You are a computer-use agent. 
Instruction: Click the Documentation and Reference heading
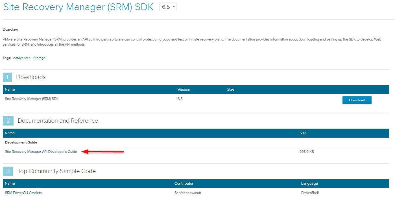(58, 121)
